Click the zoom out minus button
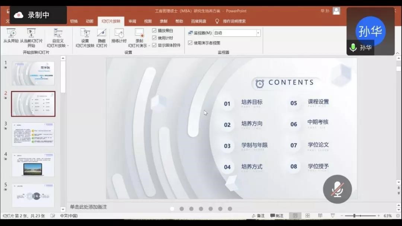 point(342,216)
